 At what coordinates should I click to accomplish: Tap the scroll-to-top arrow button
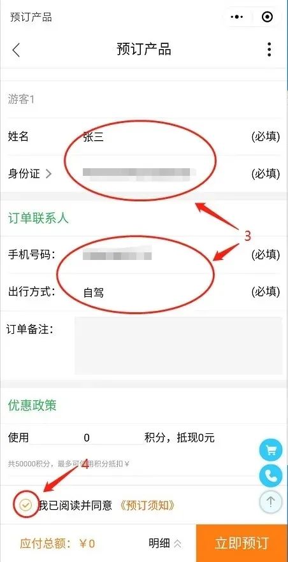tap(270, 502)
